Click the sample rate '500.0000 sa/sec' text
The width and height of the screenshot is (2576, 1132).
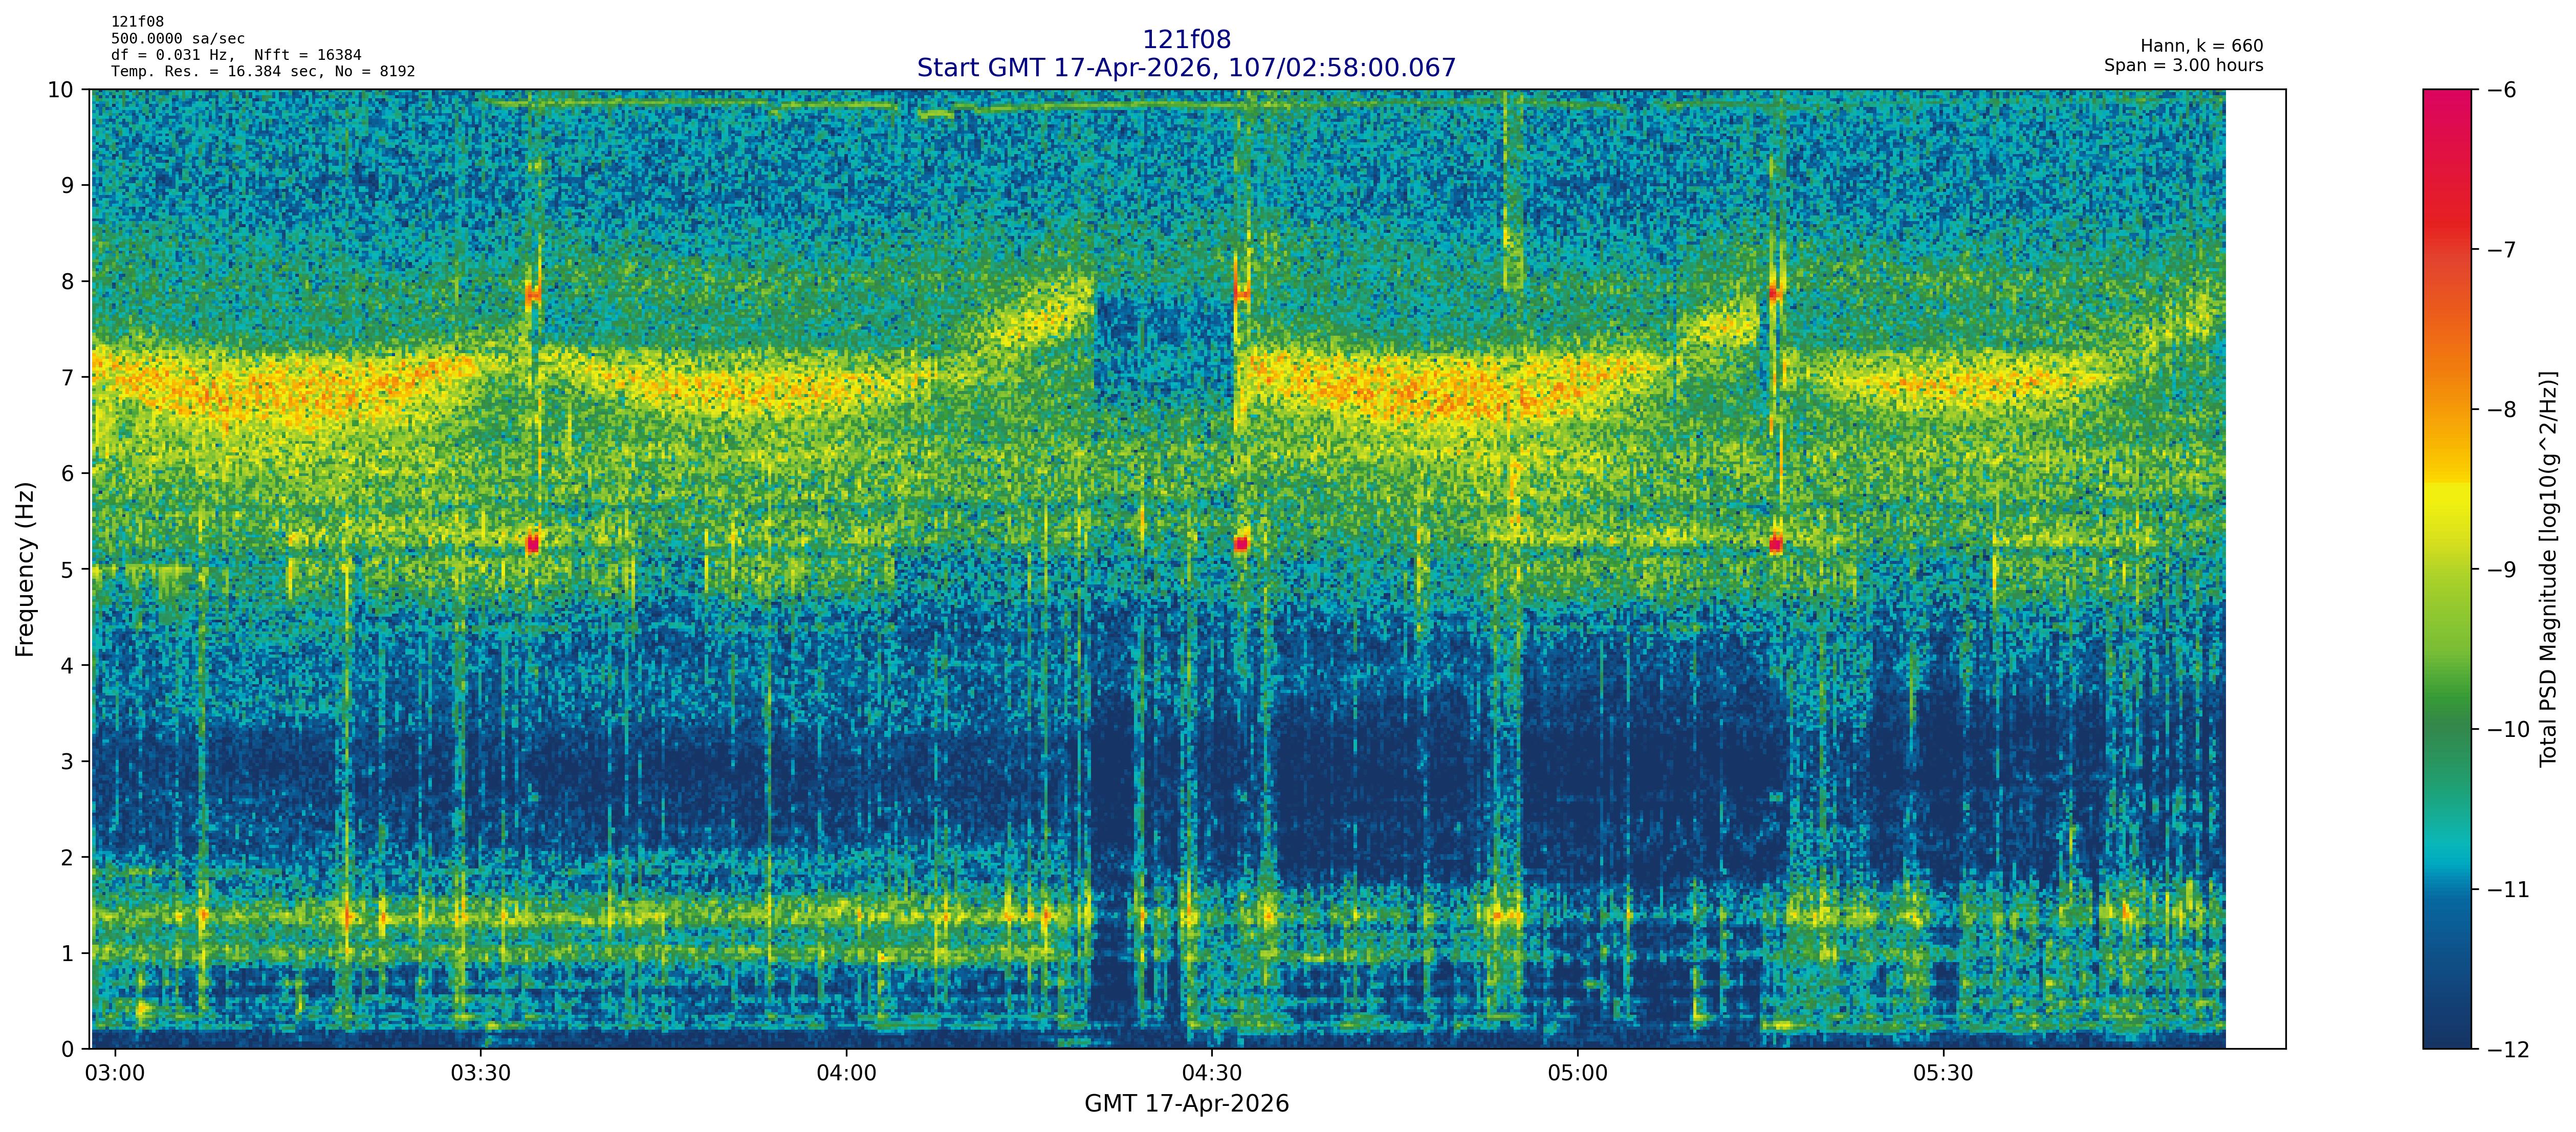(x=178, y=39)
